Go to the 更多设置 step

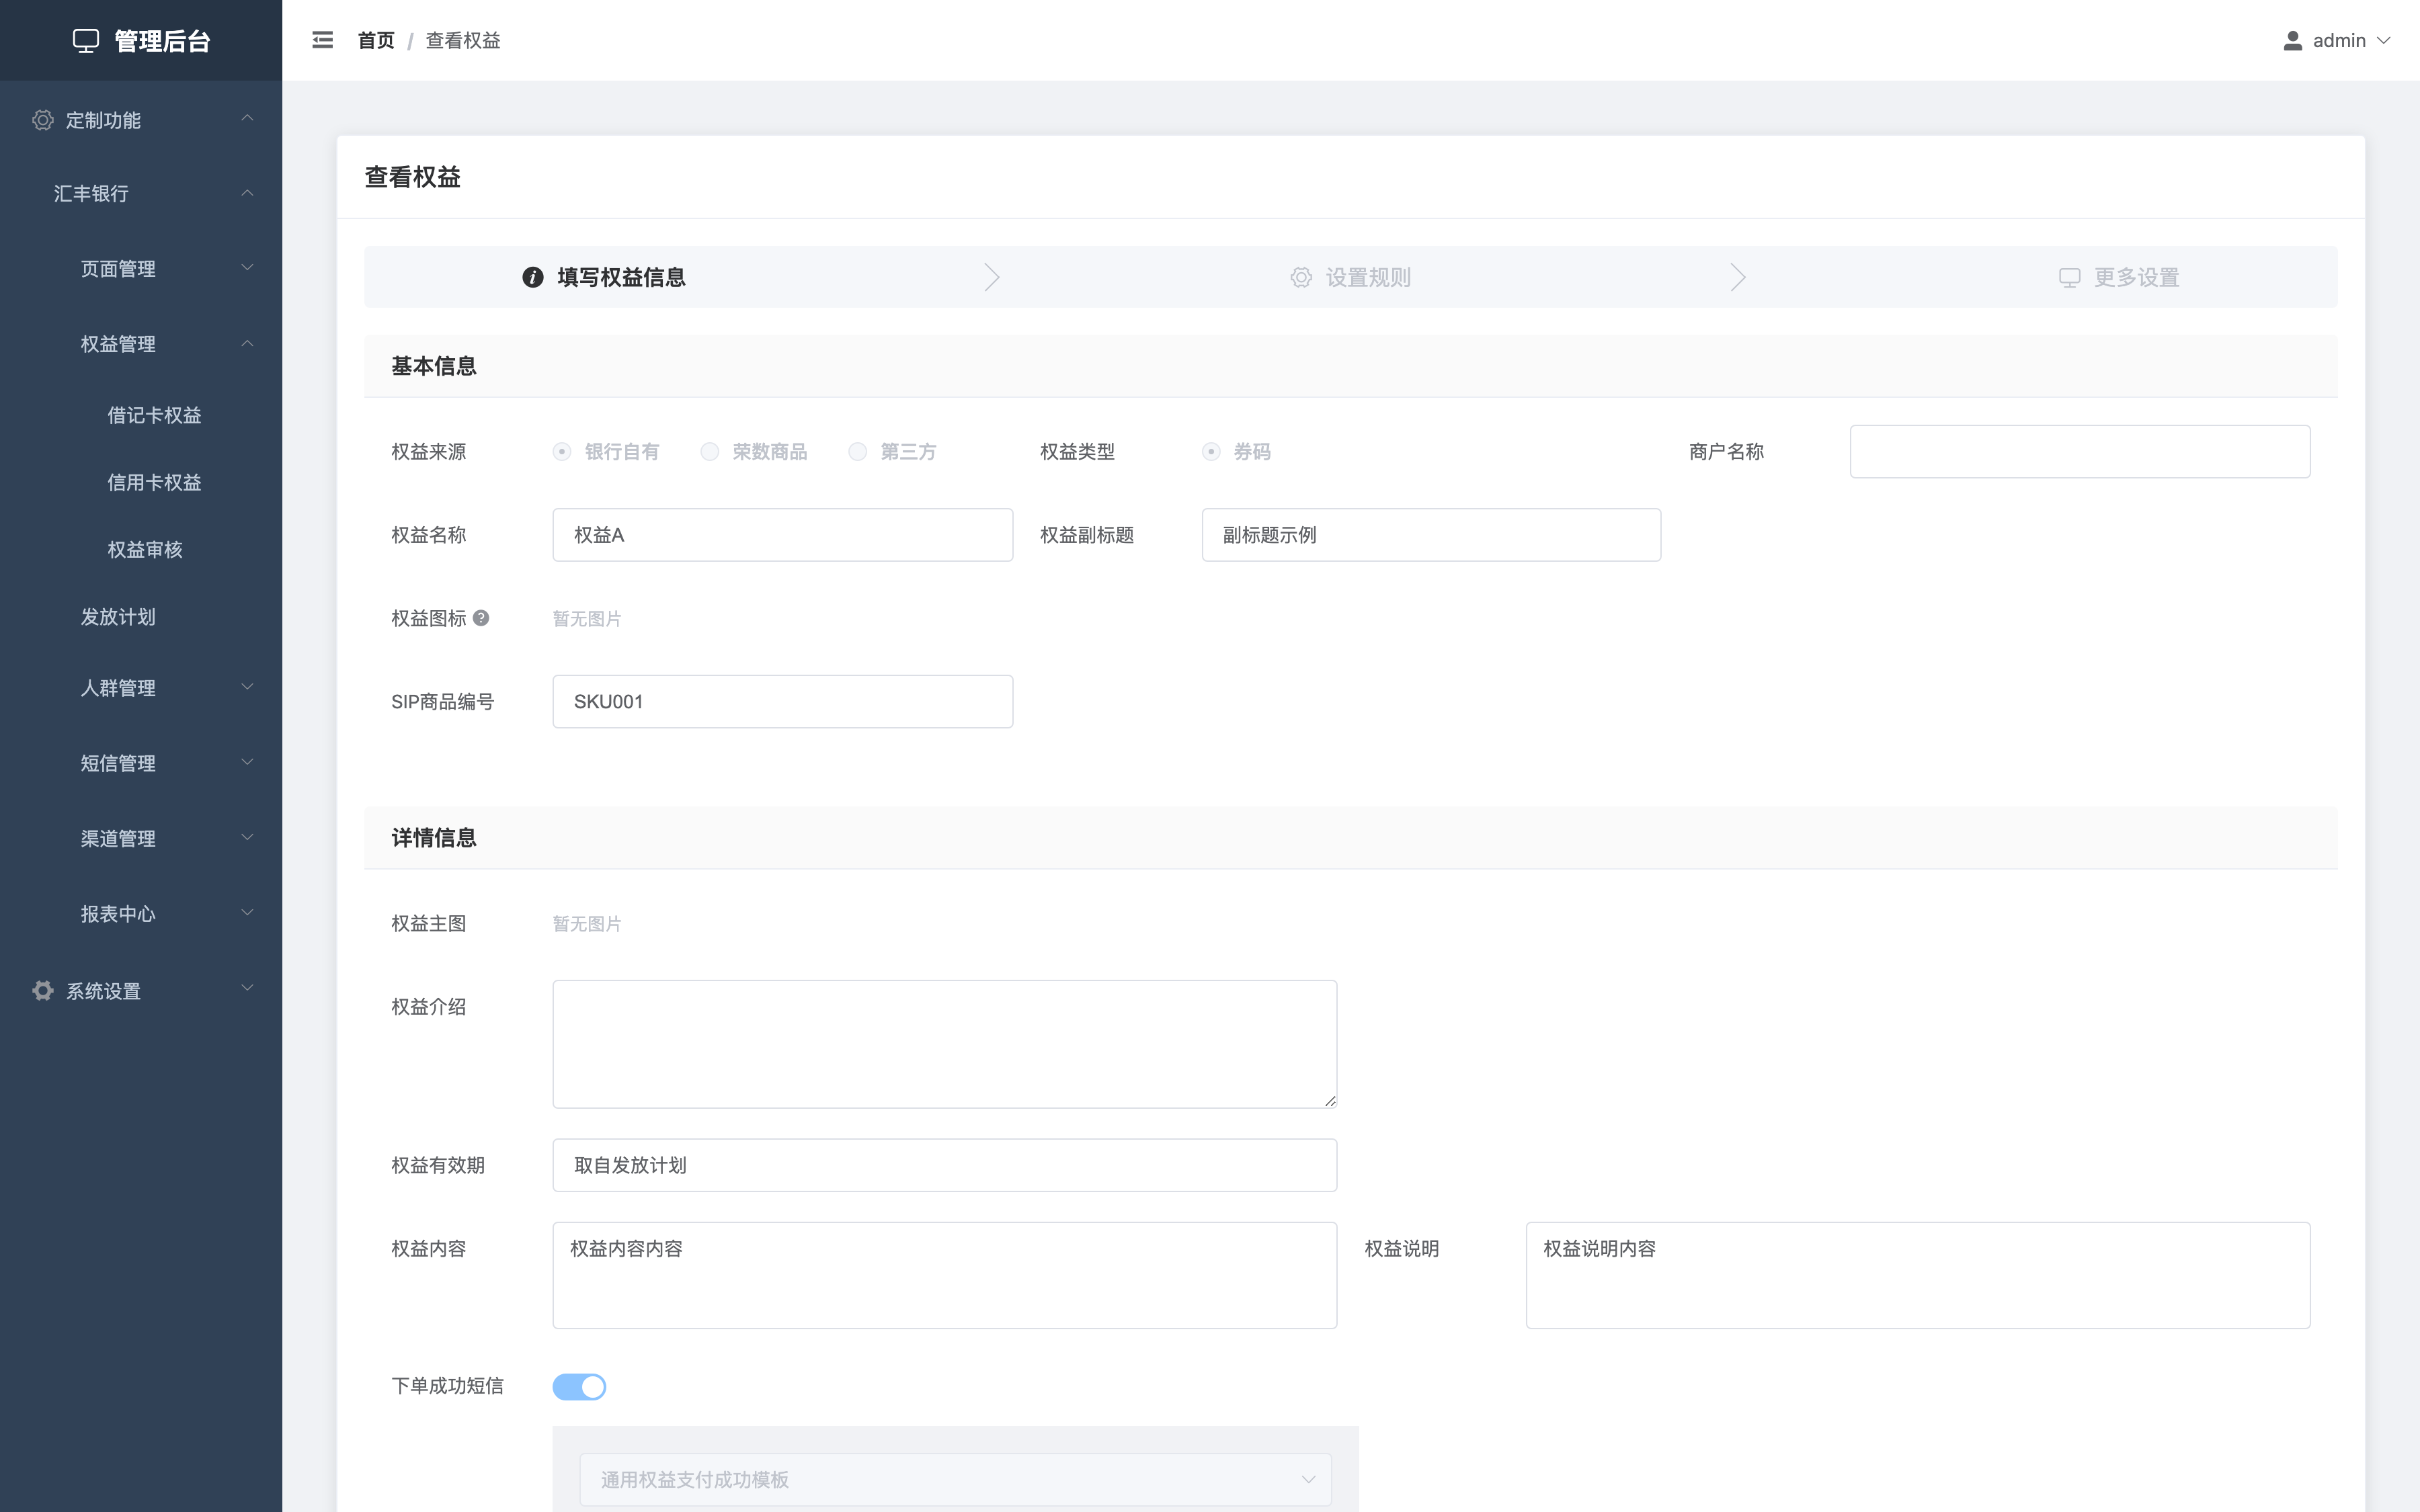coord(2119,277)
